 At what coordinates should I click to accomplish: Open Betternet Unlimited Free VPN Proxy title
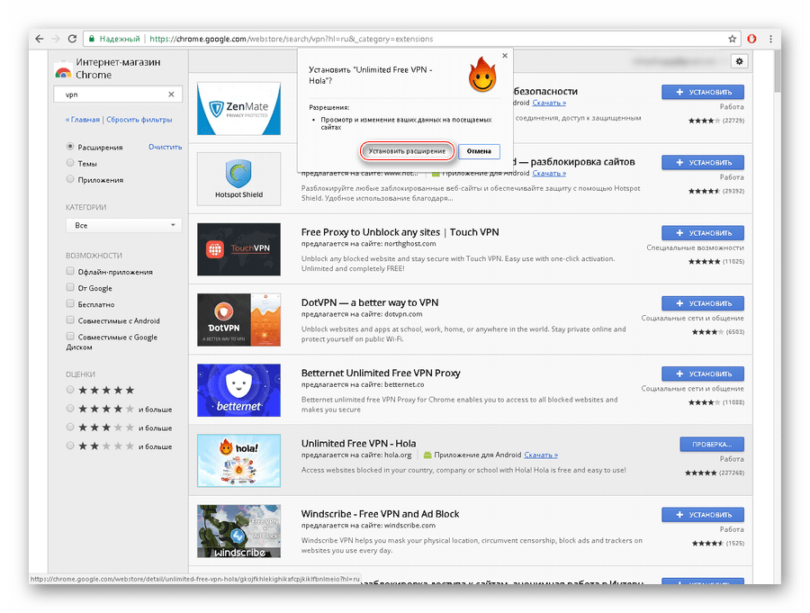pyautogui.click(x=381, y=373)
